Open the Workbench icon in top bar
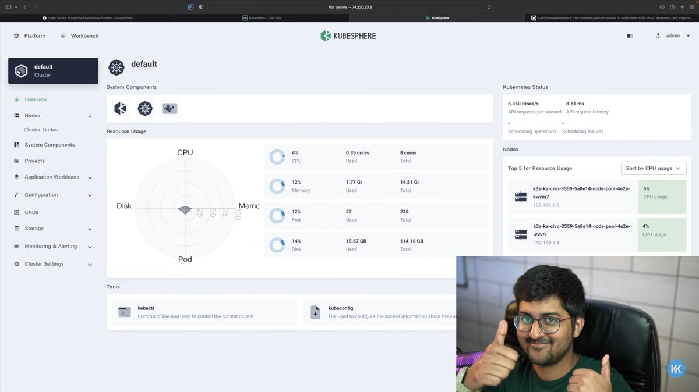 [x=63, y=36]
